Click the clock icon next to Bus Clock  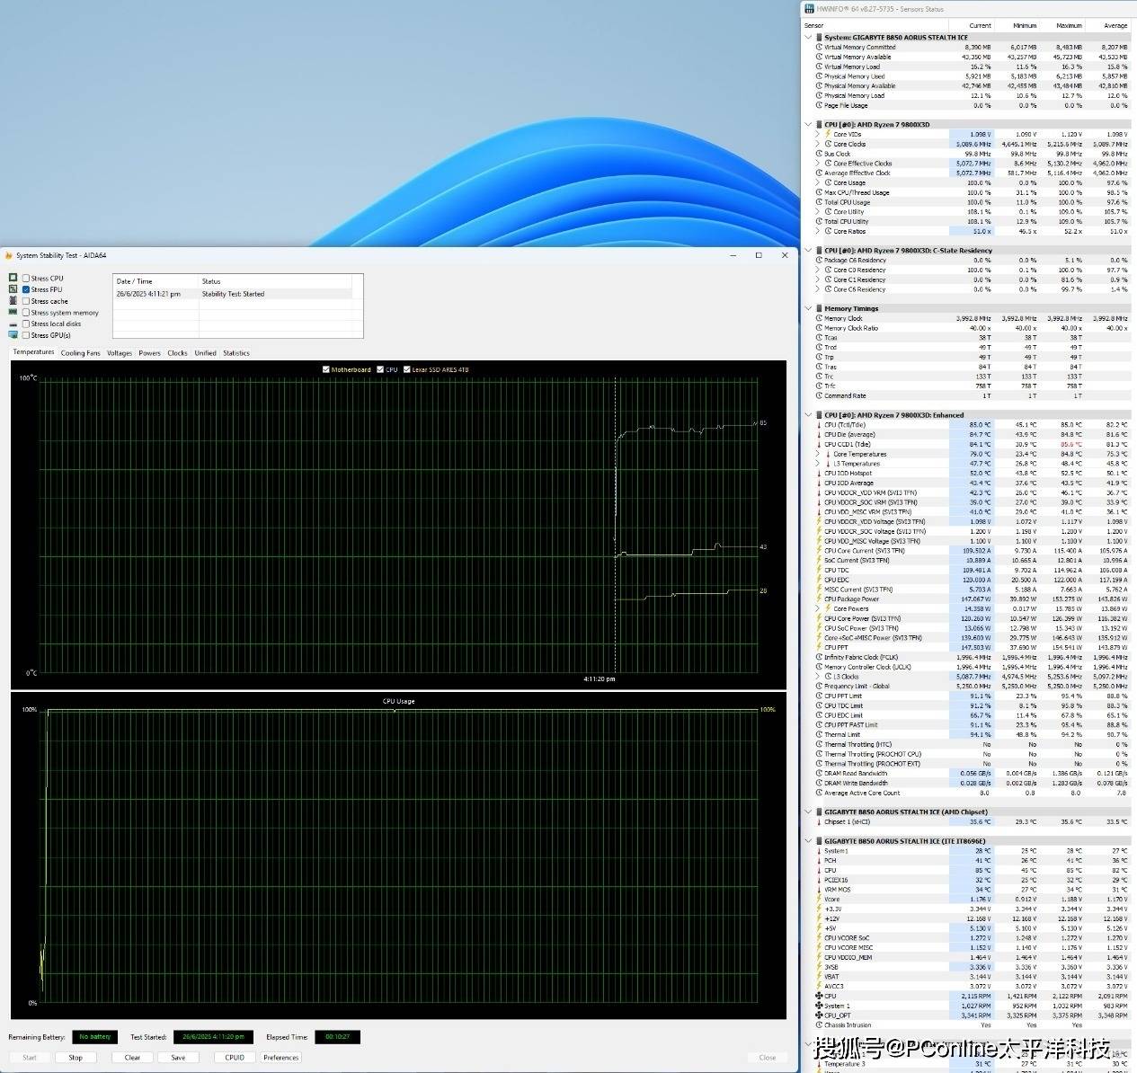pos(819,154)
